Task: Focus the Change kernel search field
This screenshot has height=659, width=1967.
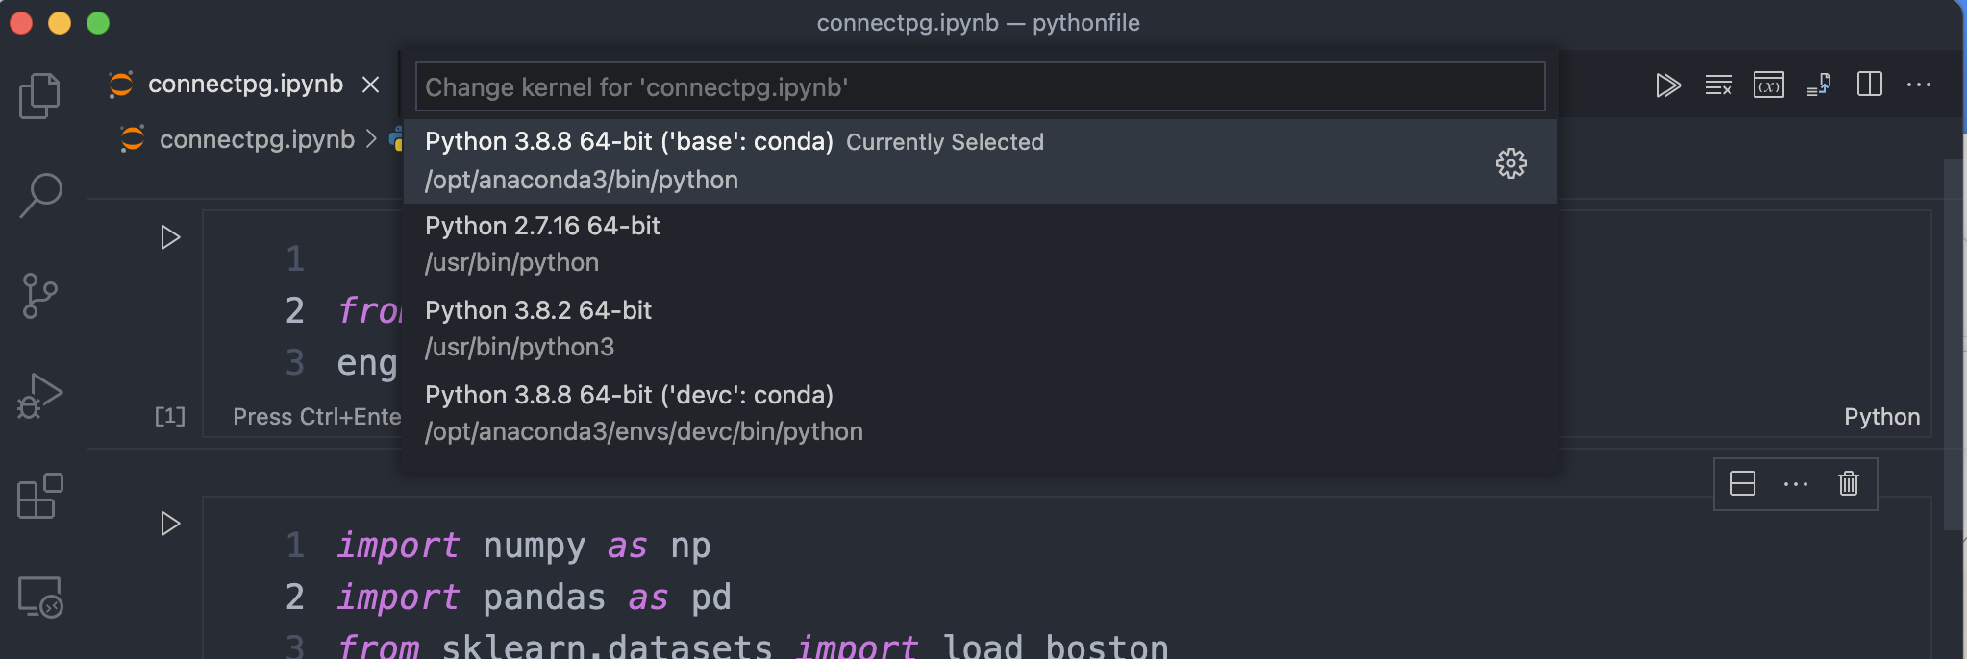Action: [x=980, y=87]
